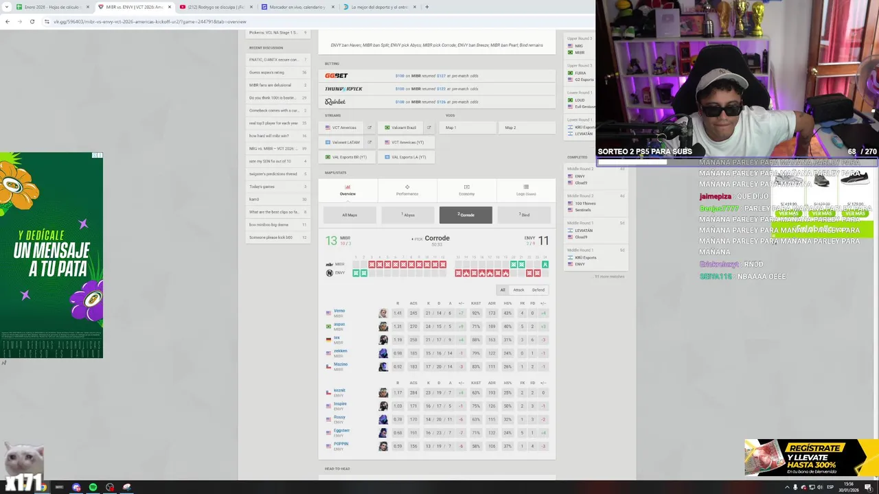The width and height of the screenshot is (879, 494).
Task: Switch to the Marcador en vivo tab
Action: point(297,7)
